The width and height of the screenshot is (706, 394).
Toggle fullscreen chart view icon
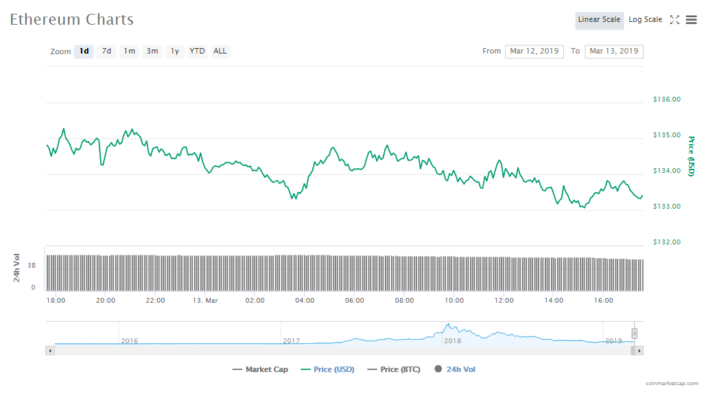coord(674,20)
